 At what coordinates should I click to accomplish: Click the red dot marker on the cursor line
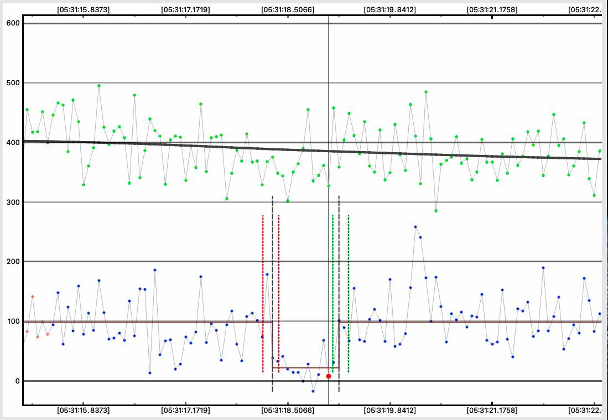[329, 376]
